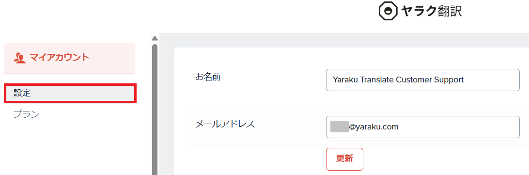Click the ヤラク翻訳 logo text
This screenshot has width=529, height=175.
click(432, 11)
